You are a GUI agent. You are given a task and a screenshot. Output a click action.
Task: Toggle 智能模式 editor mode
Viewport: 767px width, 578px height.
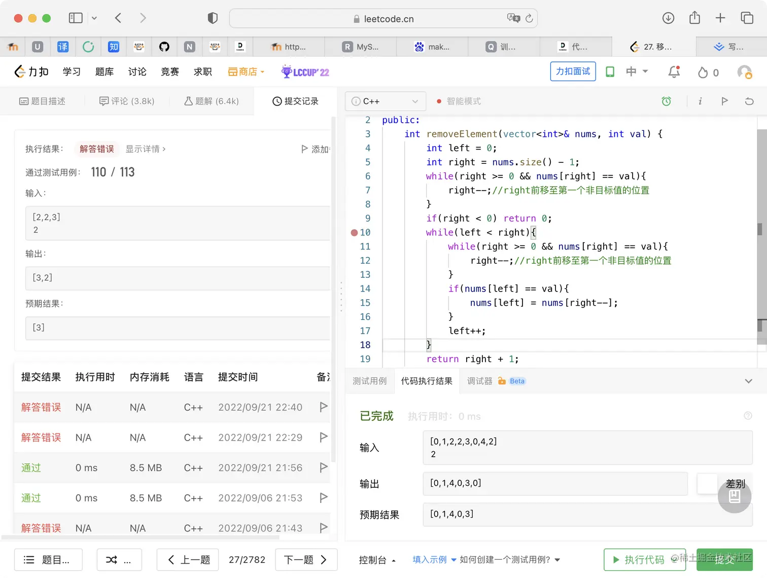coord(459,101)
